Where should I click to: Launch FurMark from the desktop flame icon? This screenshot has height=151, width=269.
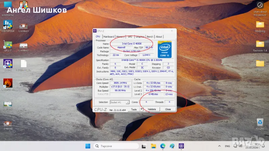(x=8, y=83)
